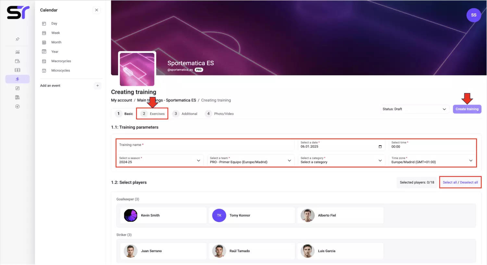Click the PRO badge next to the handle
This screenshot has height=265, width=487.
tap(199, 70)
